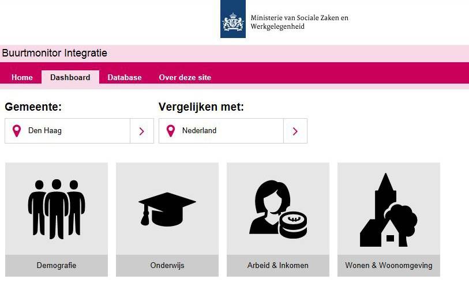469x283 pixels.
Task: Click the Wonen & Woonomgeving church icon
Action: 389,210
